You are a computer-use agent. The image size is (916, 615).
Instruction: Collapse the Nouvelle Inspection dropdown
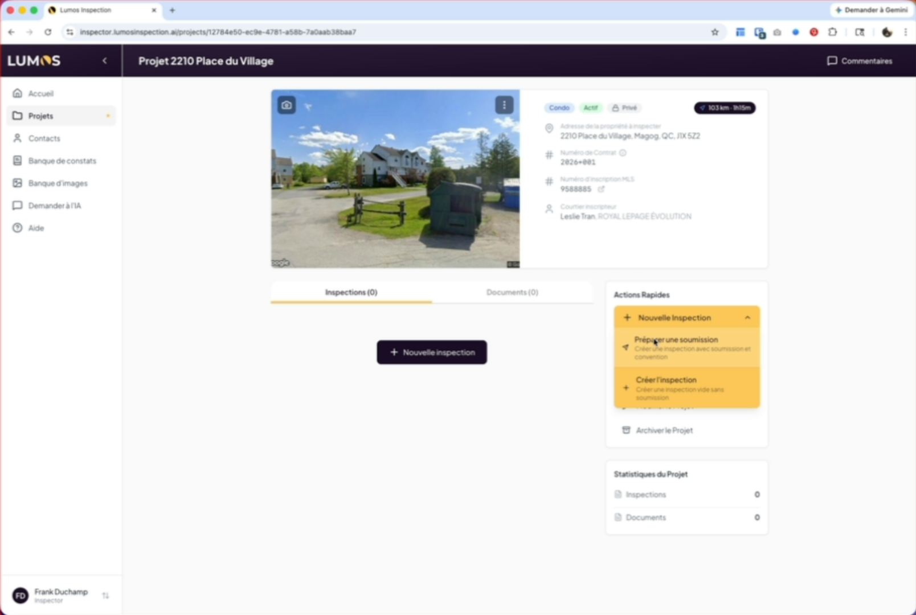pos(747,318)
